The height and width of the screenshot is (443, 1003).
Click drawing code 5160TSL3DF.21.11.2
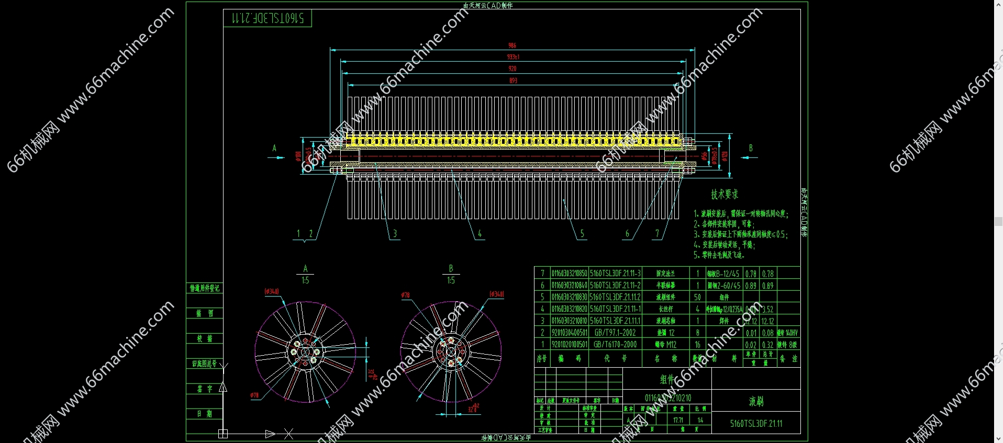click(x=615, y=297)
